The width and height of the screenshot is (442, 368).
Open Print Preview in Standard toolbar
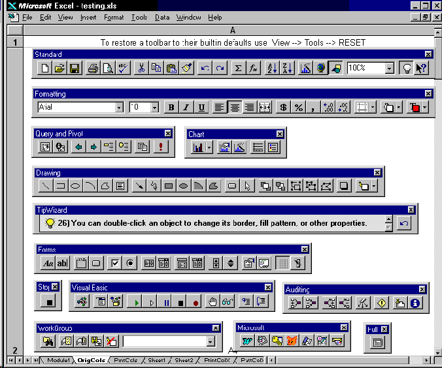pyautogui.click(x=108, y=68)
